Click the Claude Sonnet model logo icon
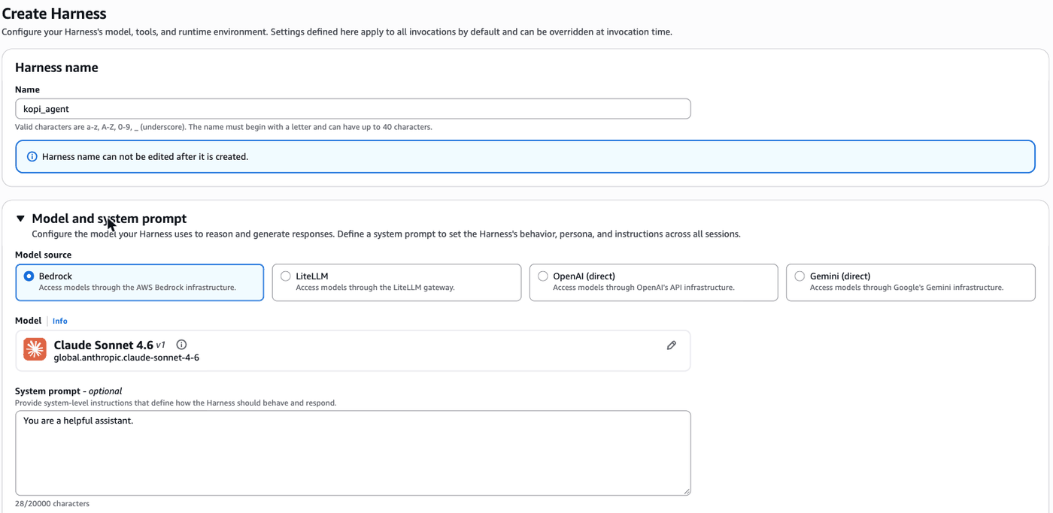Image resolution: width=1053 pixels, height=513 pixels. click(x=35, y=349)
